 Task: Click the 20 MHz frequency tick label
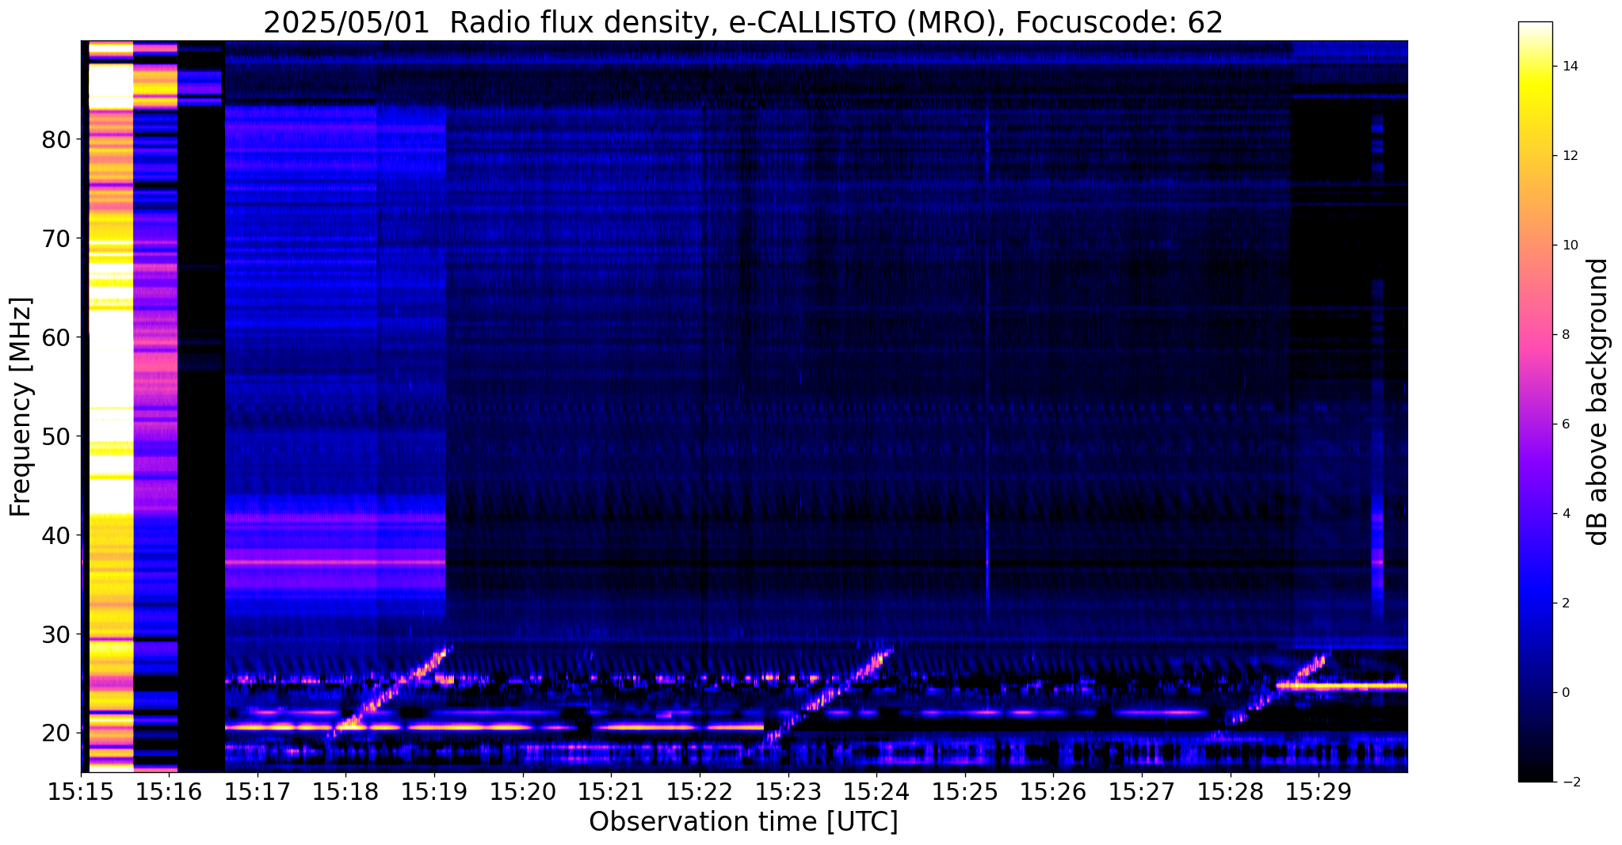click(55, 733)
